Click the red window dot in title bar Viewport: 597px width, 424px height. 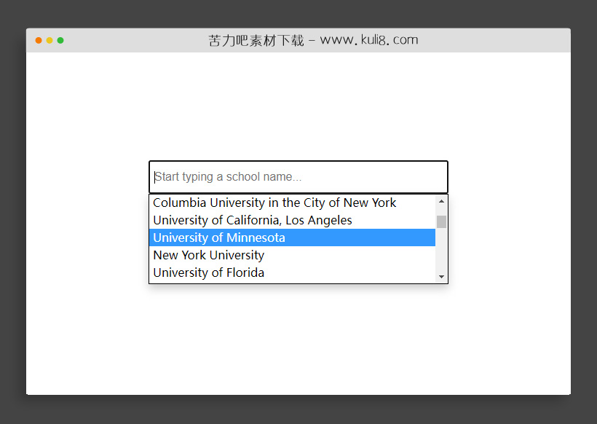[x=39, y=41]
